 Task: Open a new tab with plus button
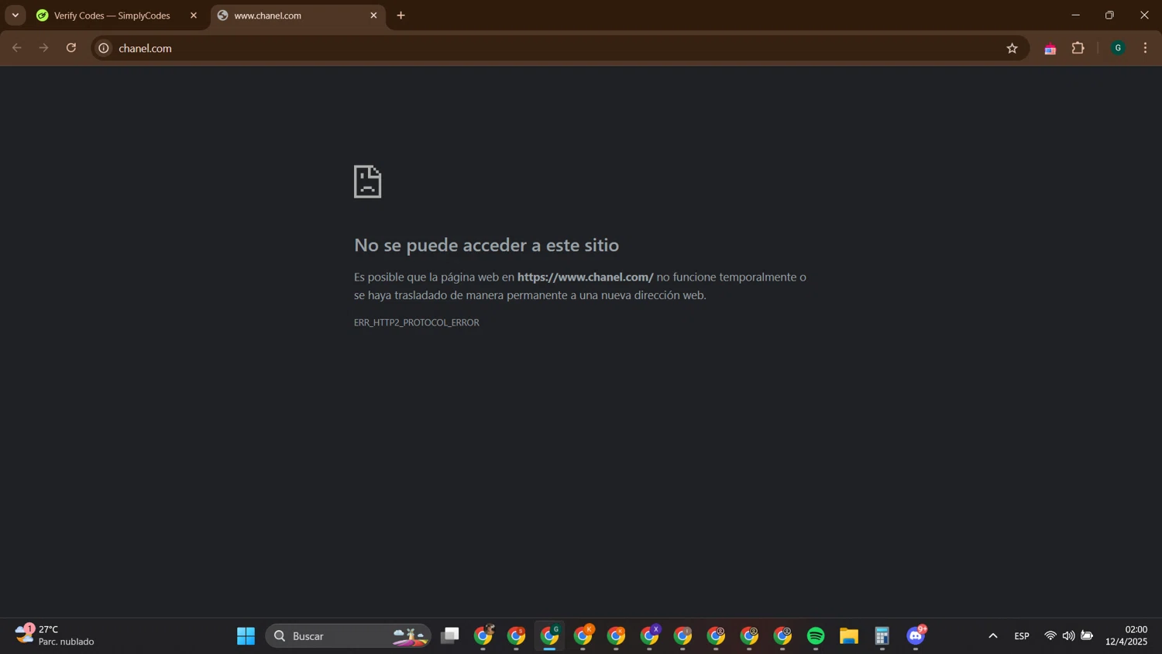(401, 15)
